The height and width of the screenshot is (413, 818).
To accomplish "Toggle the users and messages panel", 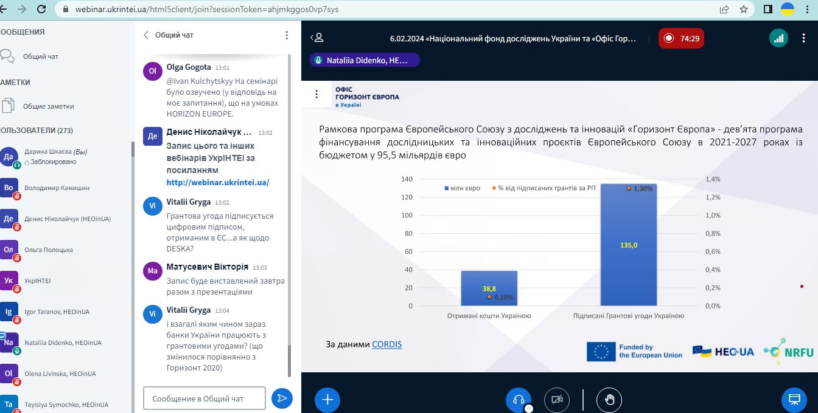I will (316, 38).
